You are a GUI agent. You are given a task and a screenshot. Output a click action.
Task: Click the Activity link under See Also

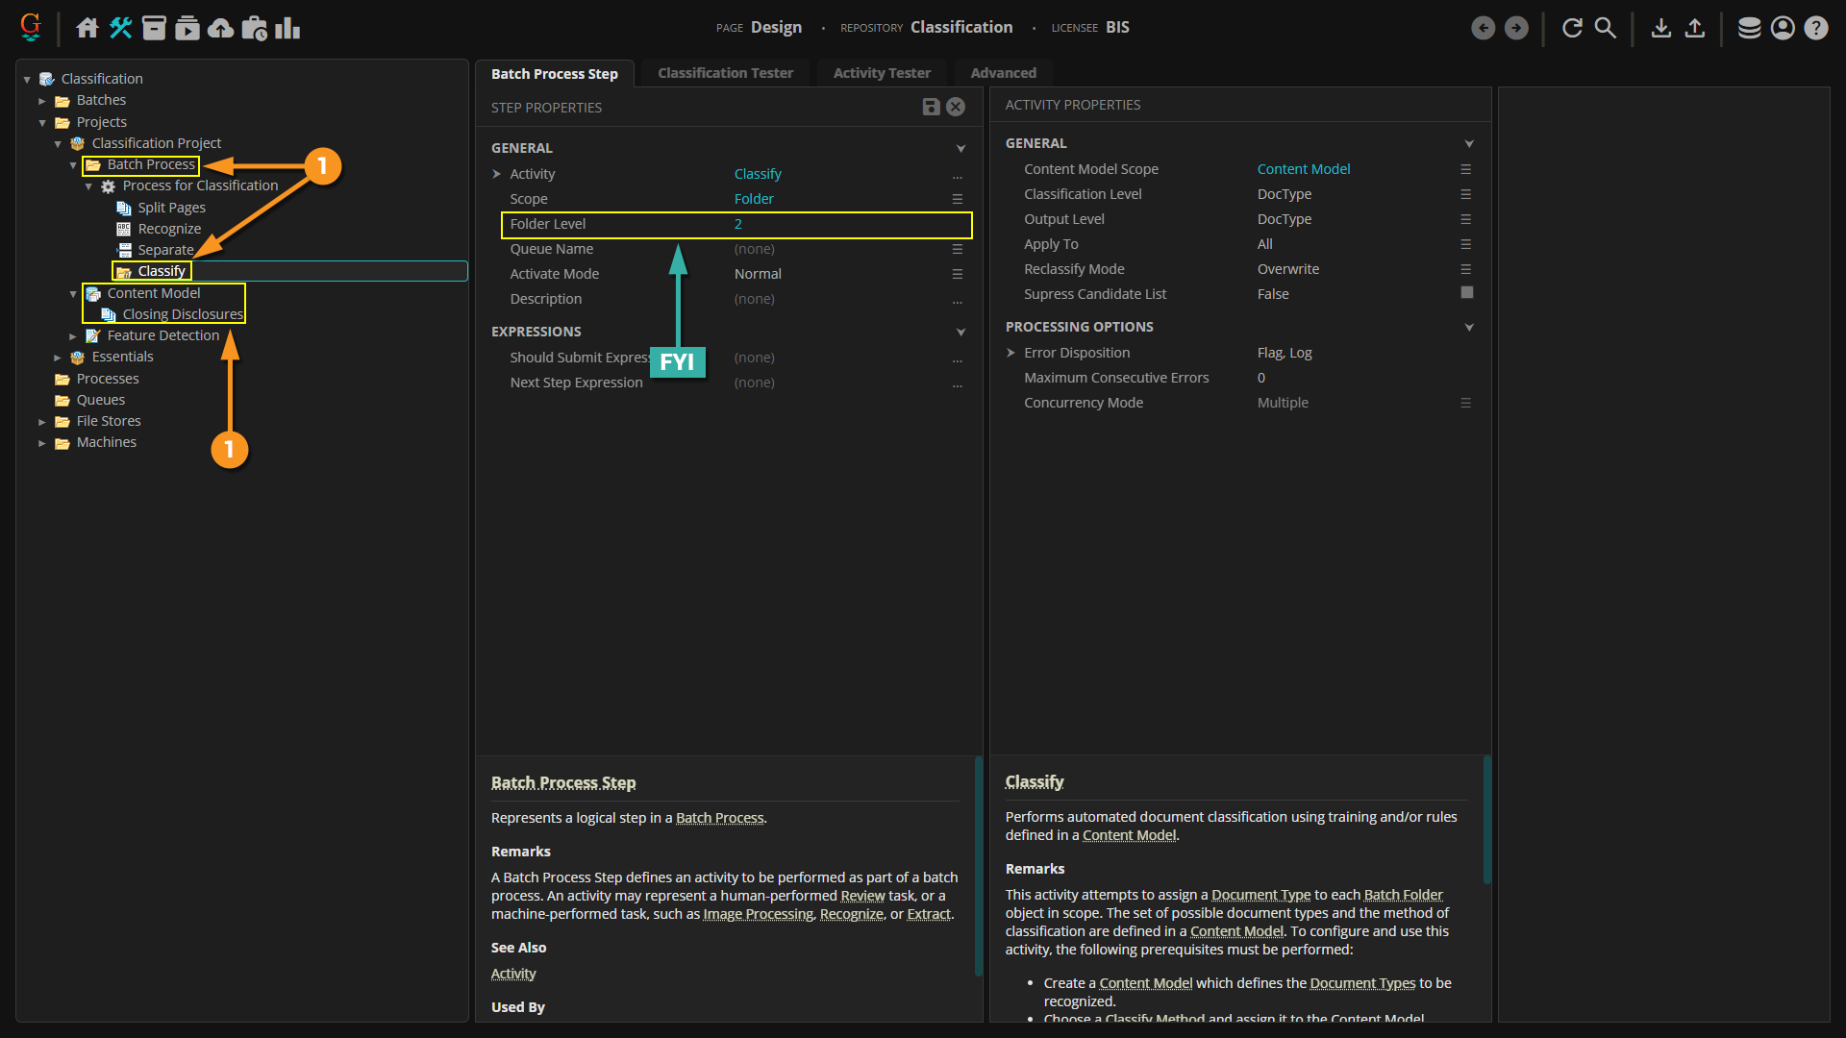pyautogui.click(x=513, y=974)
